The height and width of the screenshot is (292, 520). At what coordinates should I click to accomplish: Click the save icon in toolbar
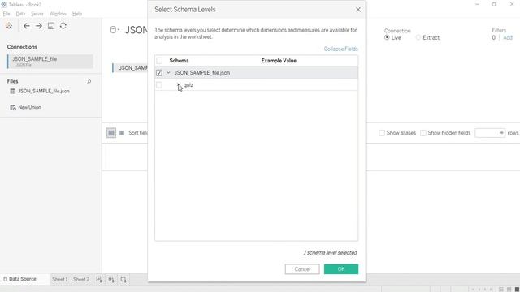51,26
